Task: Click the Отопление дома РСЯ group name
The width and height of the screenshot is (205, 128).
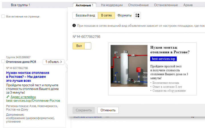Action: [21, 62]
